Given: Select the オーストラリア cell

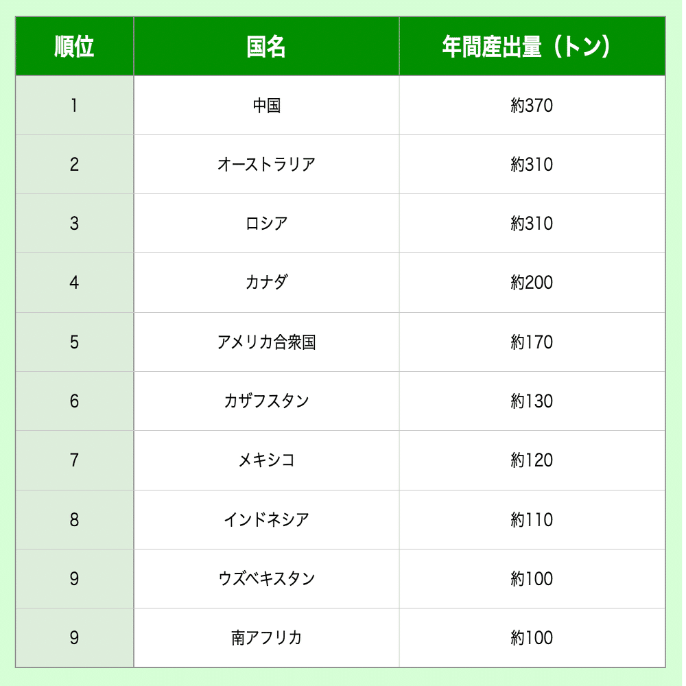Looking at the screenshot, I should tap(266, 165).
